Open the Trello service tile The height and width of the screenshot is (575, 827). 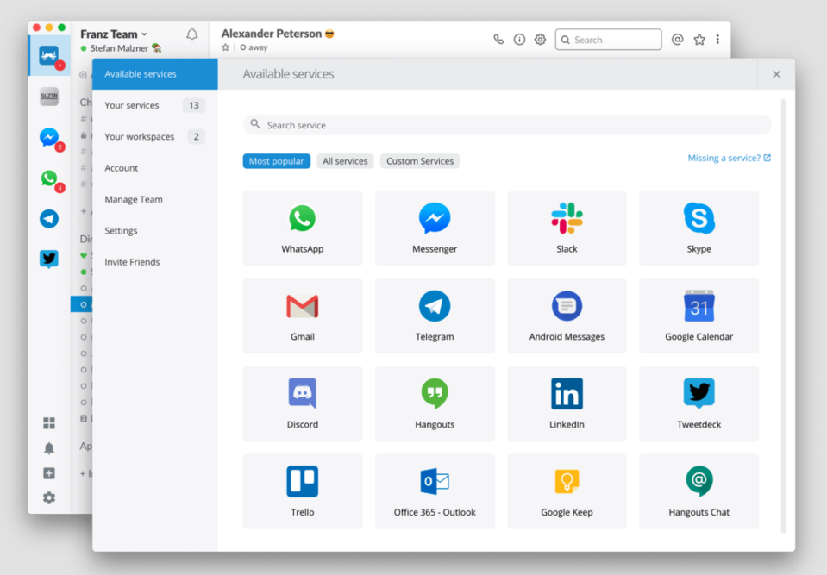click(x=302, y=491)
